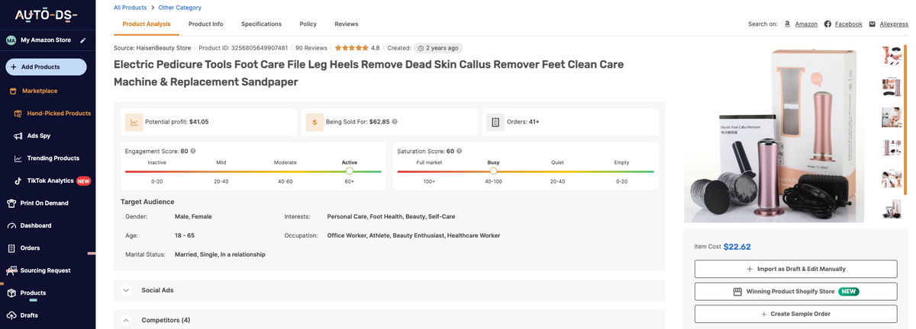Click the Facebook search icon
916x329 pixels.
pos(827,24)
